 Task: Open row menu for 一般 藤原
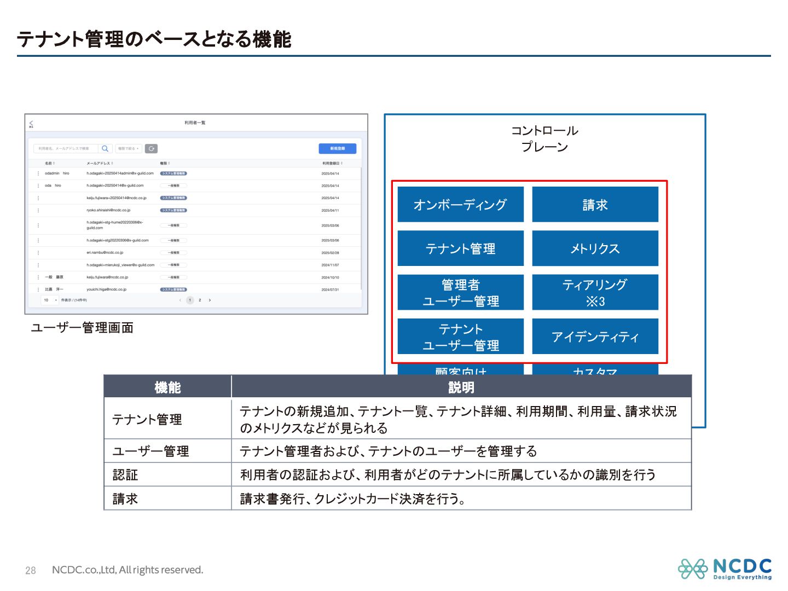click(x=38, y=277)
